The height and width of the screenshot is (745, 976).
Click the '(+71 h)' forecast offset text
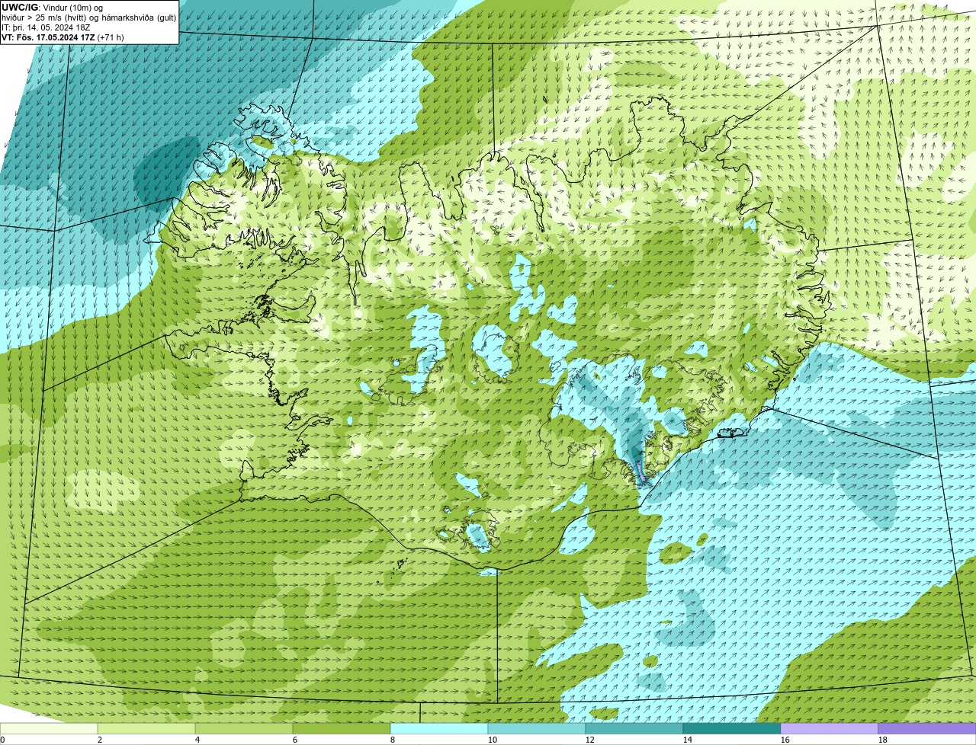pyautogui.click(x=111, y=37)
